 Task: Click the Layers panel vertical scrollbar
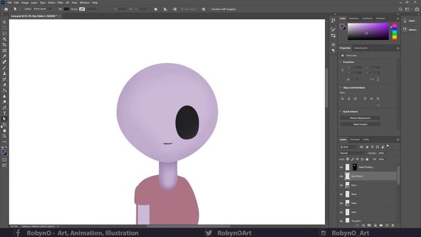pyautogui.click(x=398, y=176)
